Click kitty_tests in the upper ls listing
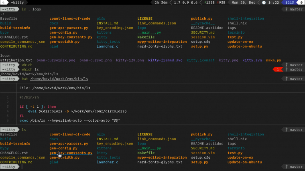The image size is (305, 171). (108, 42)
